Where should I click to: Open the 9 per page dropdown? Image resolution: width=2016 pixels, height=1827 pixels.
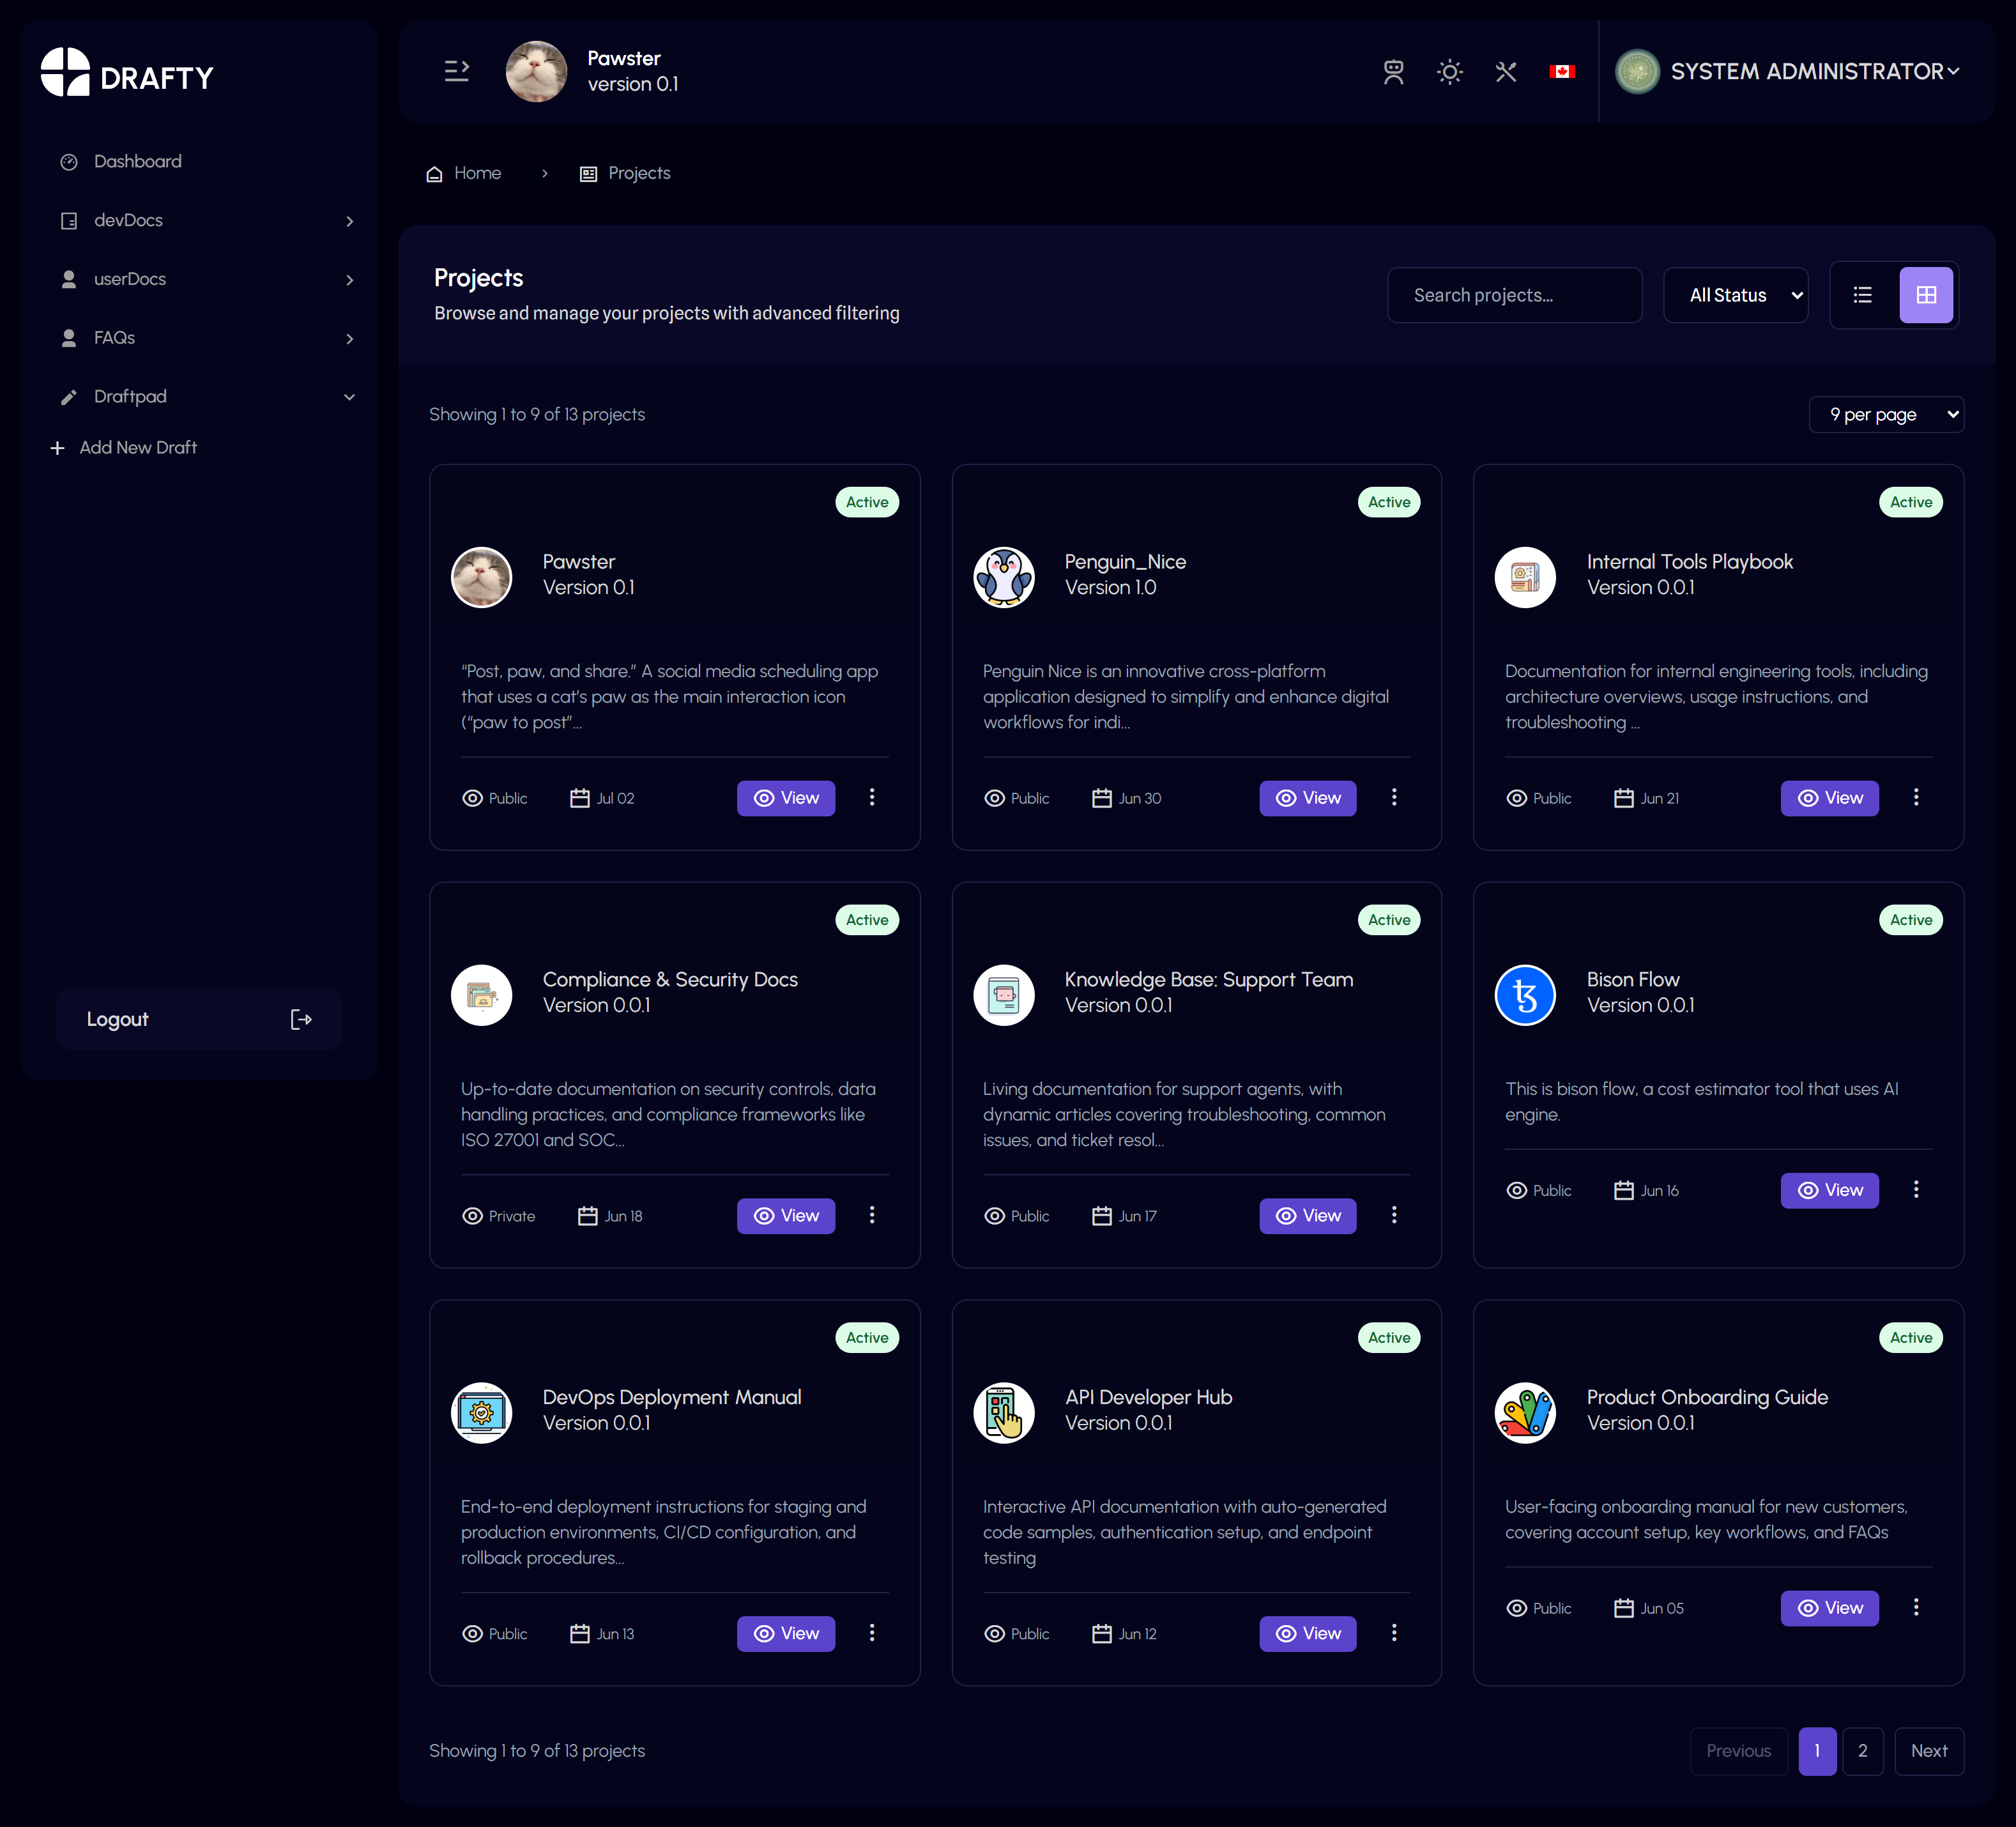click(x=1885, y=414)
